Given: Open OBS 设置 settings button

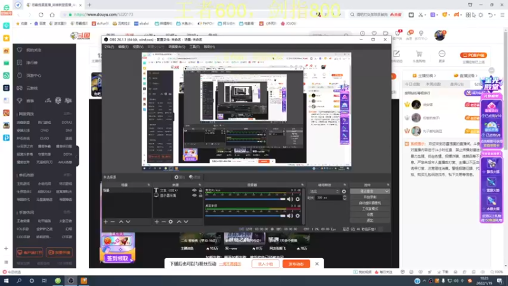Looking at the screenshot, I should coord(370,215).
